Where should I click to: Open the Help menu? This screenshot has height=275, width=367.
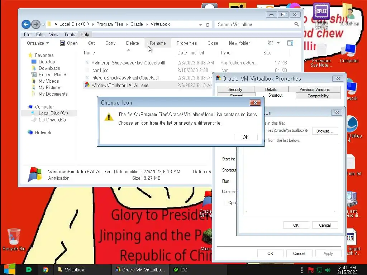(x=85, y=34)
